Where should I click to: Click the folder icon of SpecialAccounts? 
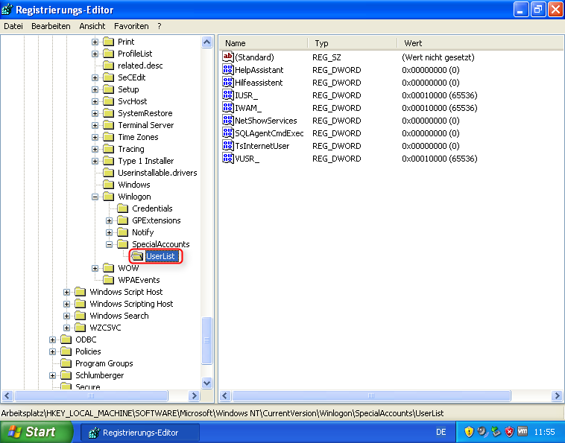pos(123,244)
